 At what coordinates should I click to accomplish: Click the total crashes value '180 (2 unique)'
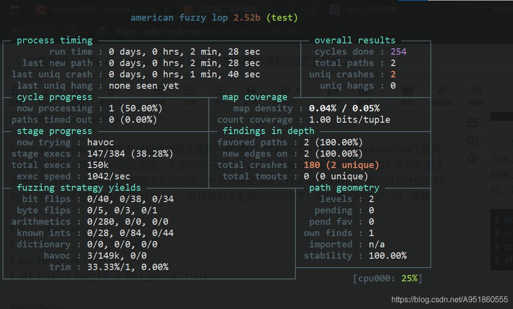[341, 165]
